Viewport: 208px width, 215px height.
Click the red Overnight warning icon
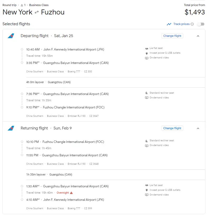point(71,193)
